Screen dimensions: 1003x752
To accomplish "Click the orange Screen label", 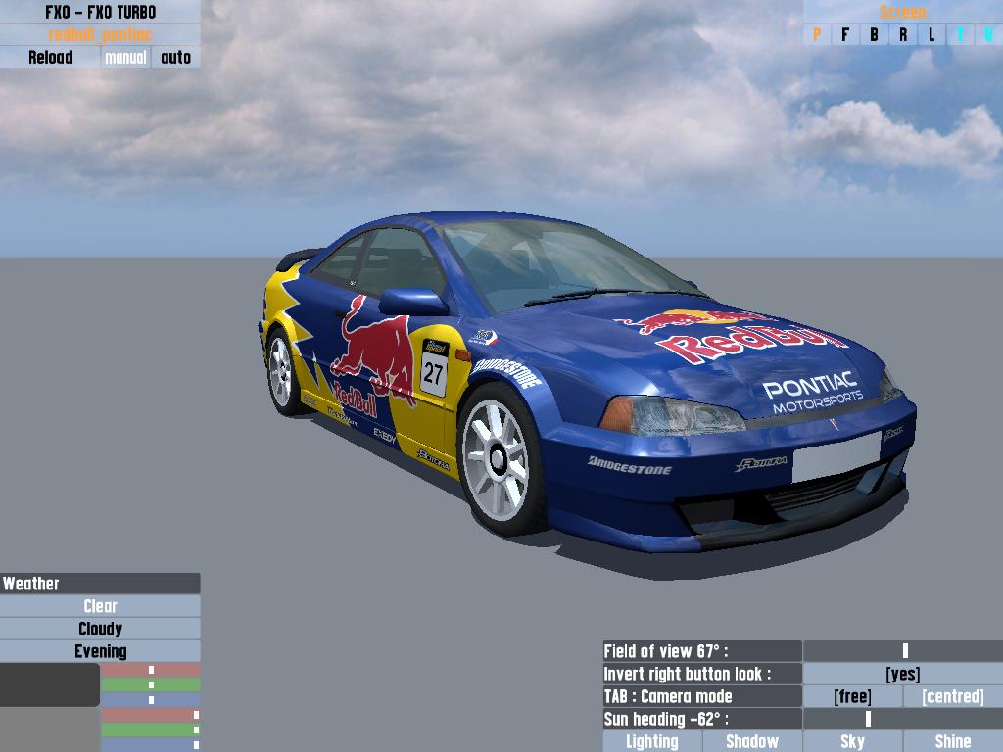I will coord(902,12).
